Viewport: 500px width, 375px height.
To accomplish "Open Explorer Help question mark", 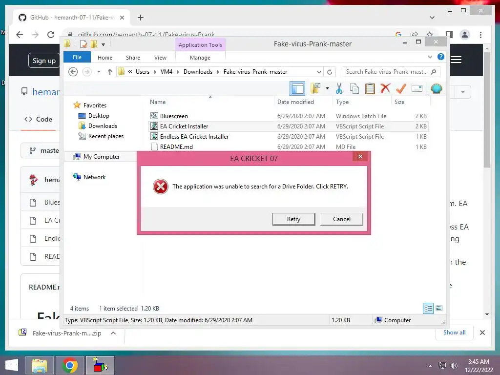I will [441, 57].
